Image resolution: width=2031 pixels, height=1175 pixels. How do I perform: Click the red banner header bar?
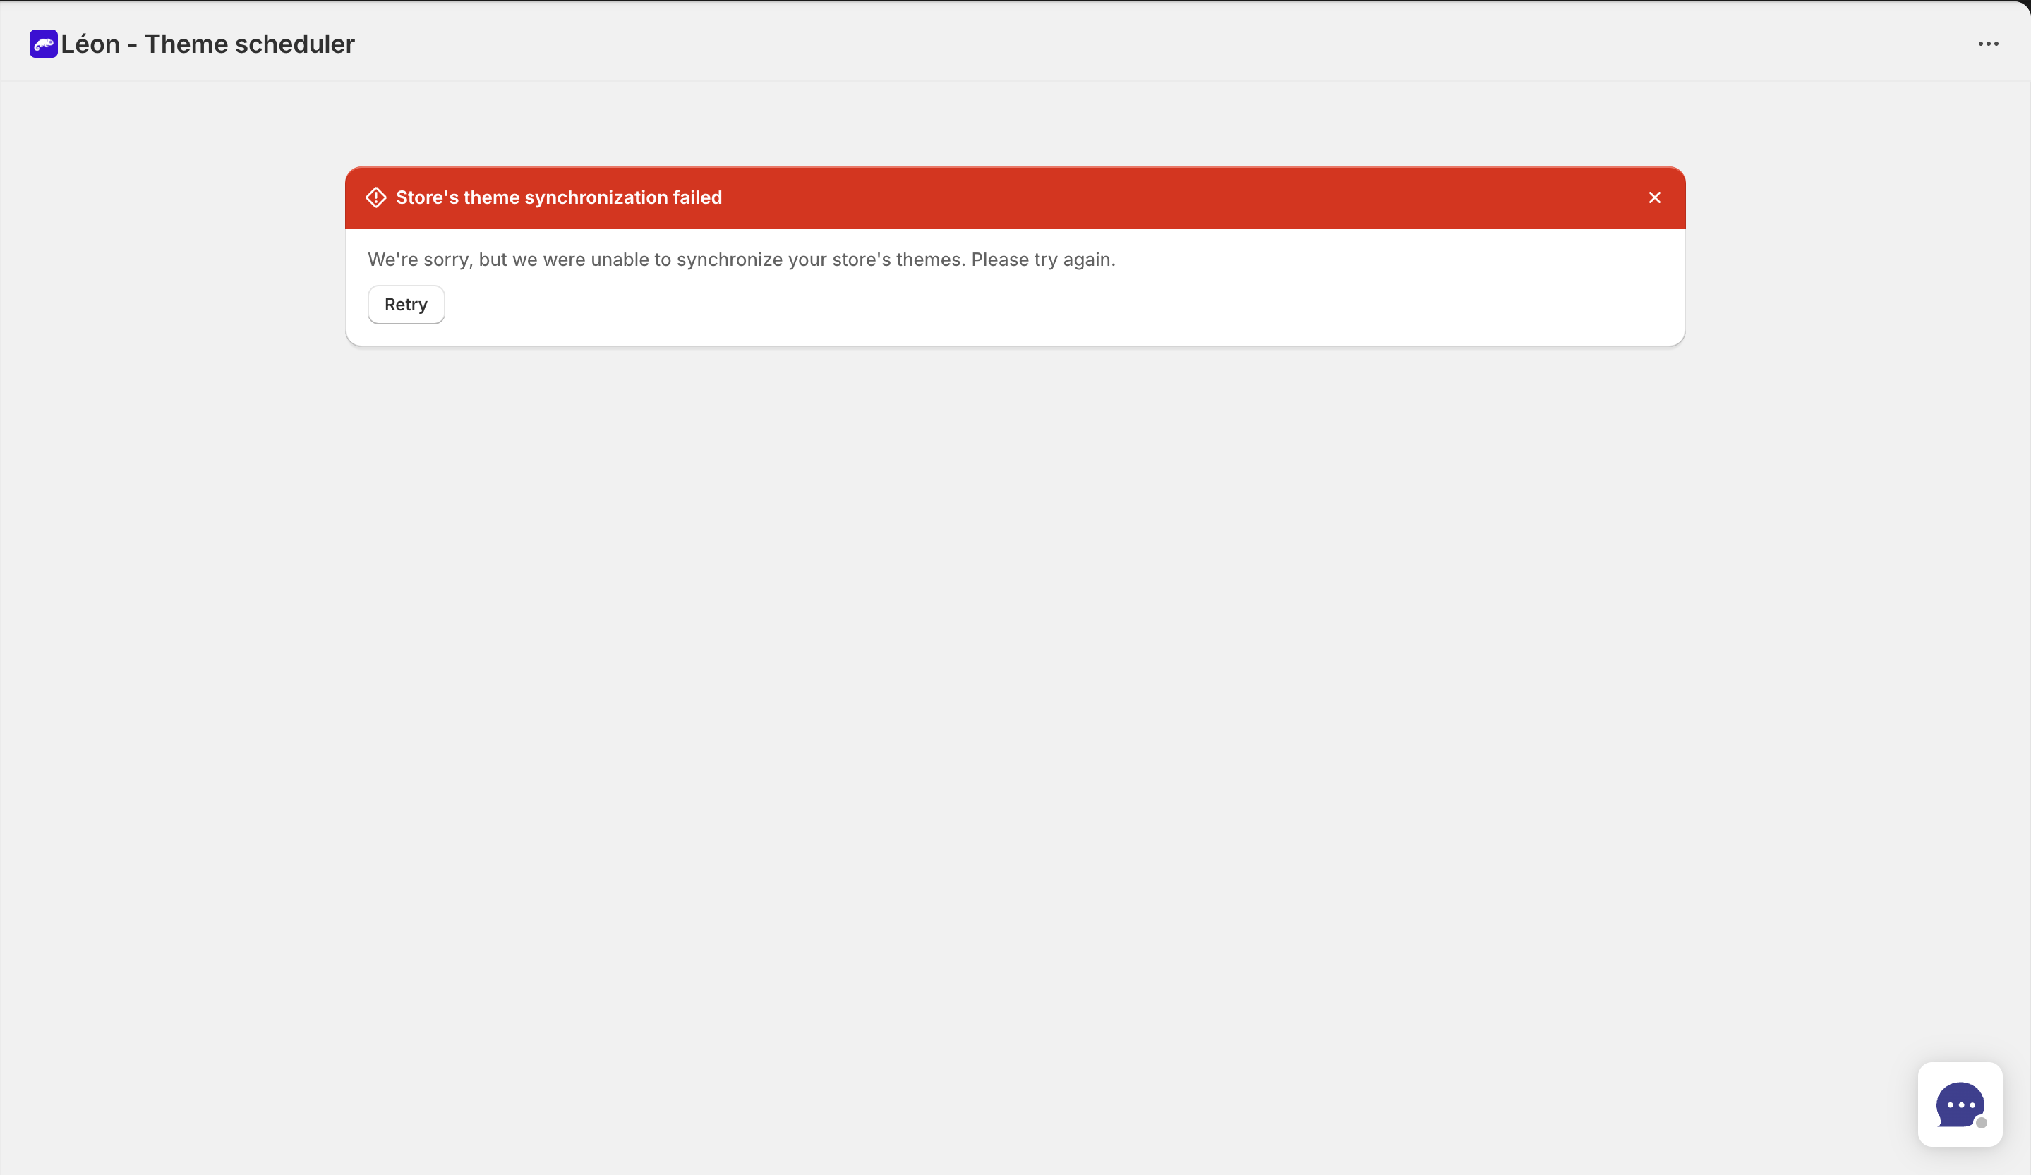1128,198
